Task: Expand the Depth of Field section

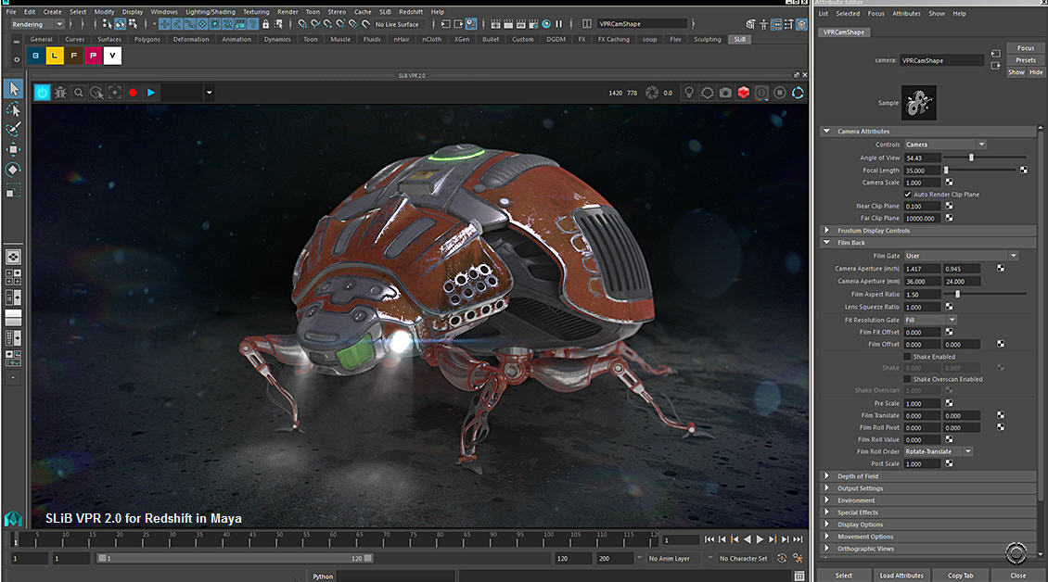Action: pyautogui.click(x=858, y=476)
